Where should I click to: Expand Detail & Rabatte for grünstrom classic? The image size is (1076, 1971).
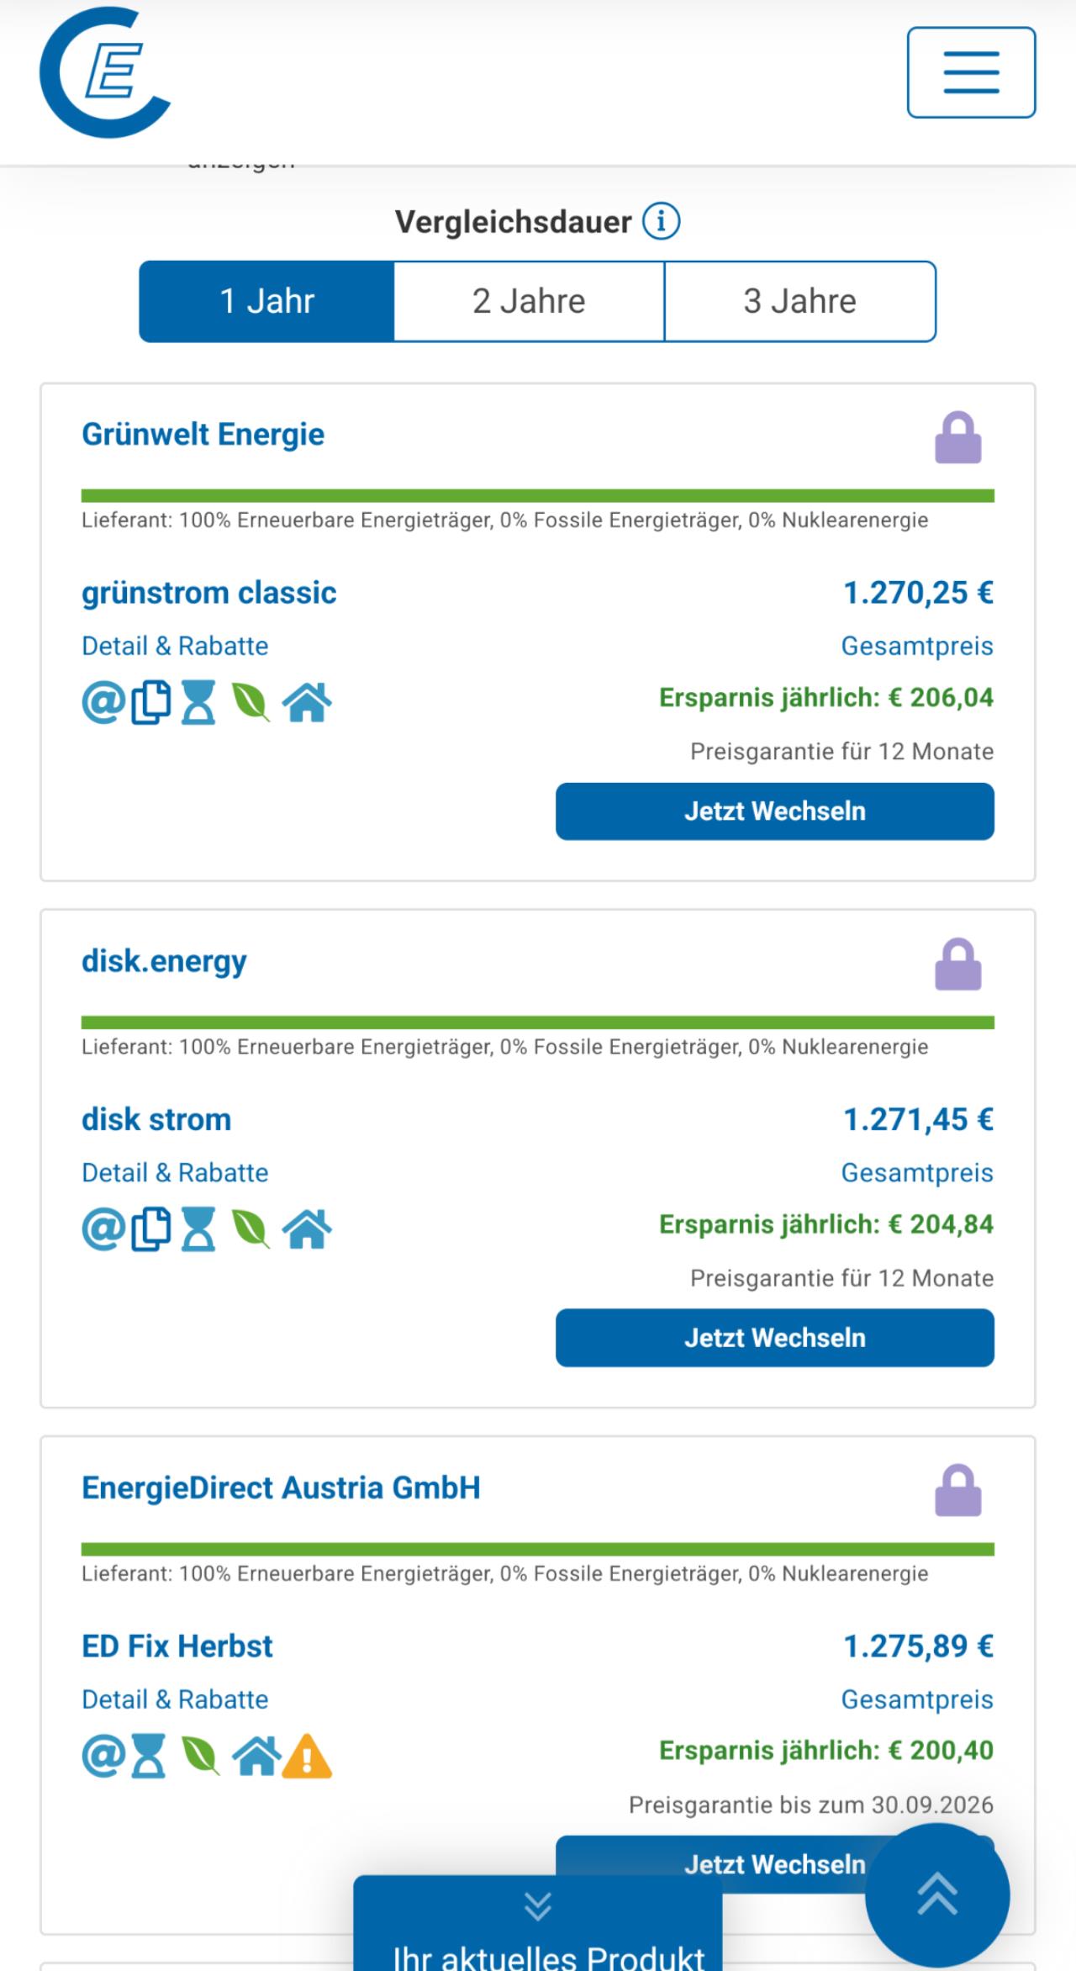point(175,646)
